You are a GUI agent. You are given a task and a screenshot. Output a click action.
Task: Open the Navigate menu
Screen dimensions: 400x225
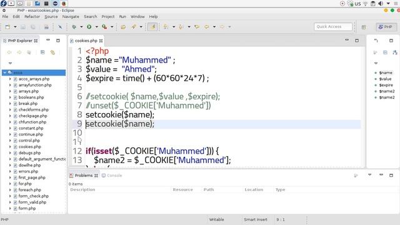[71, 17]
